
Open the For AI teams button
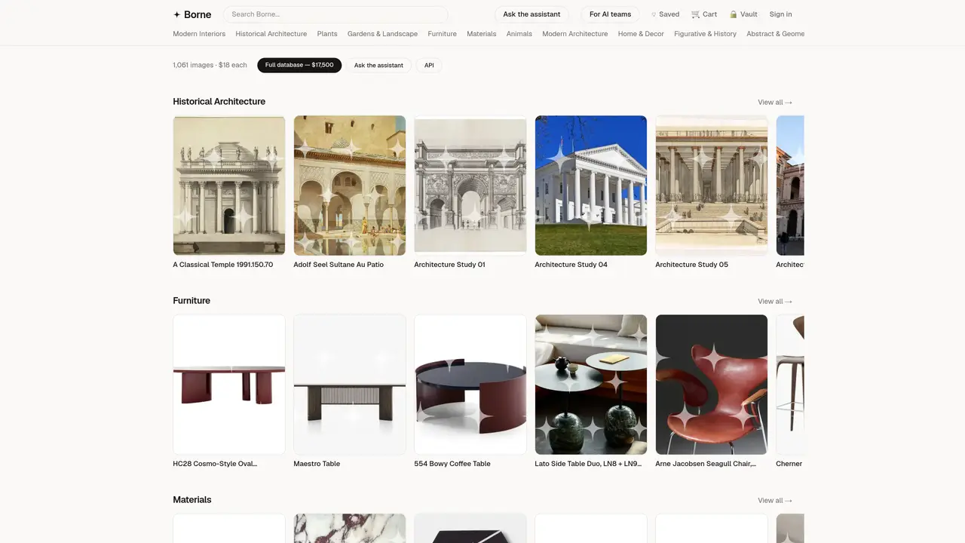coord(610,14)
